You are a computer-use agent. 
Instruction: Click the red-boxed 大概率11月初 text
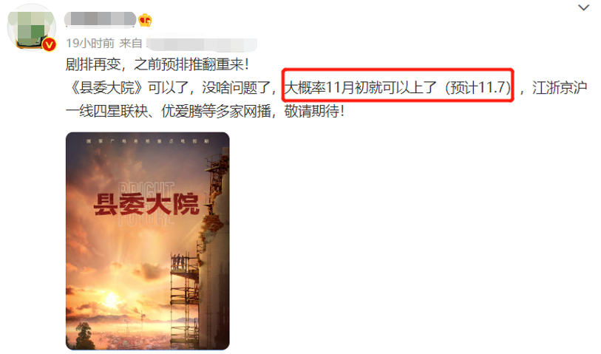(398, 88)
